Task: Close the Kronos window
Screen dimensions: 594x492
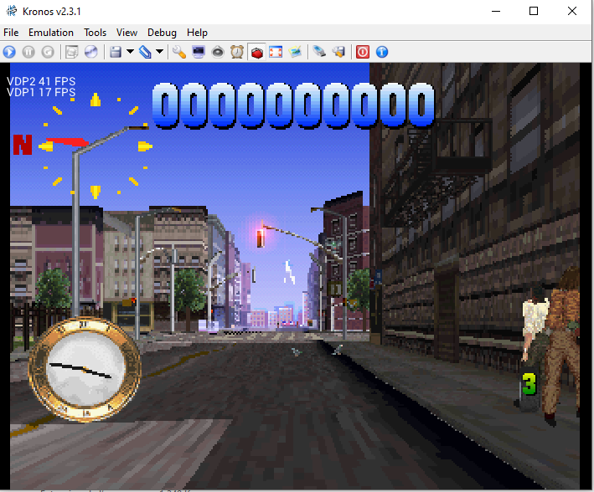Action: 572,12
